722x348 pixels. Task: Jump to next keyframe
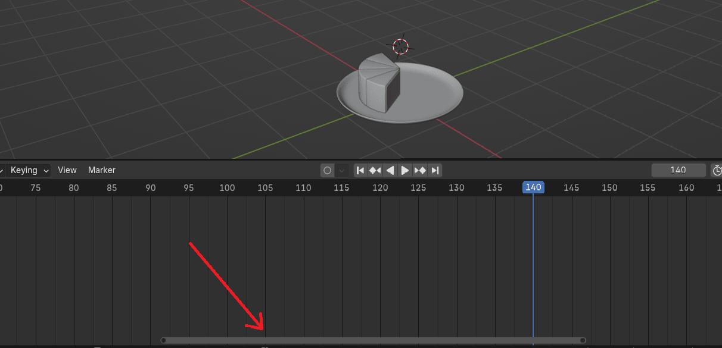(x=420, y=171)
